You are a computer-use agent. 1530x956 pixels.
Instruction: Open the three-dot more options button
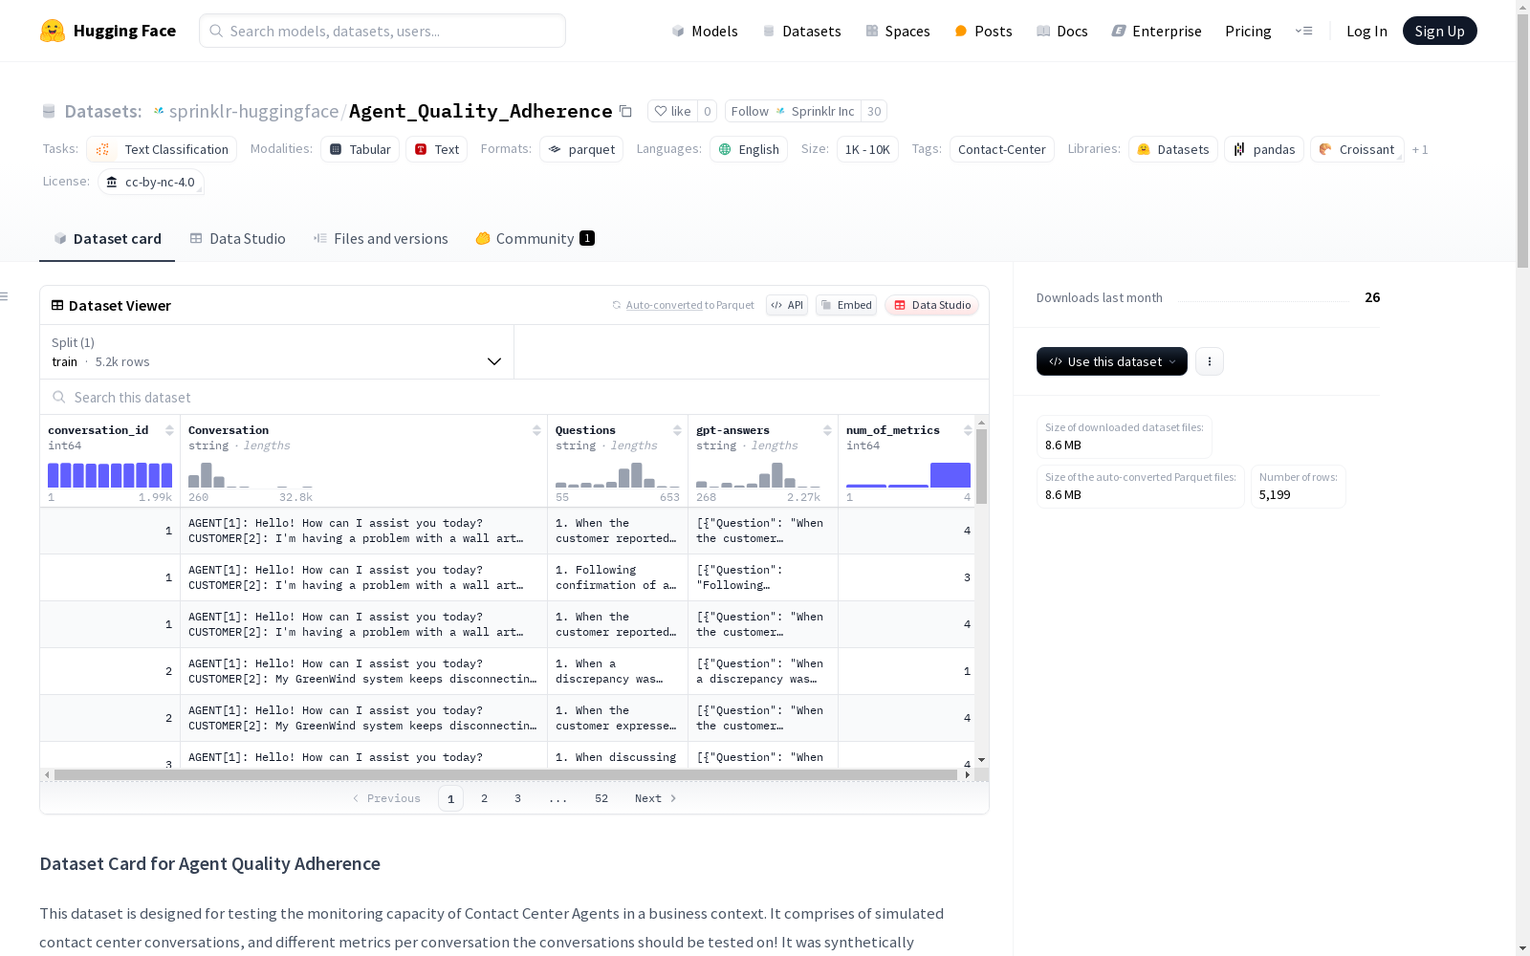[x=1210, y=361]
